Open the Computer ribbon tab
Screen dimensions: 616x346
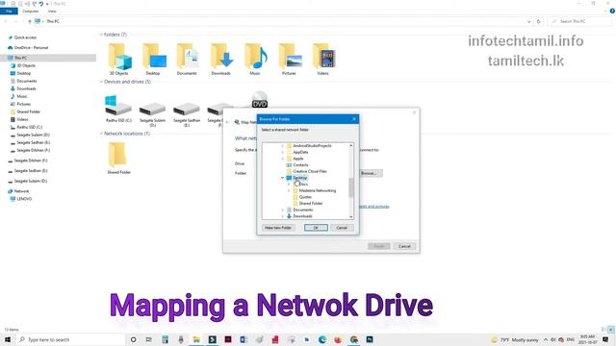coord(30,11)
